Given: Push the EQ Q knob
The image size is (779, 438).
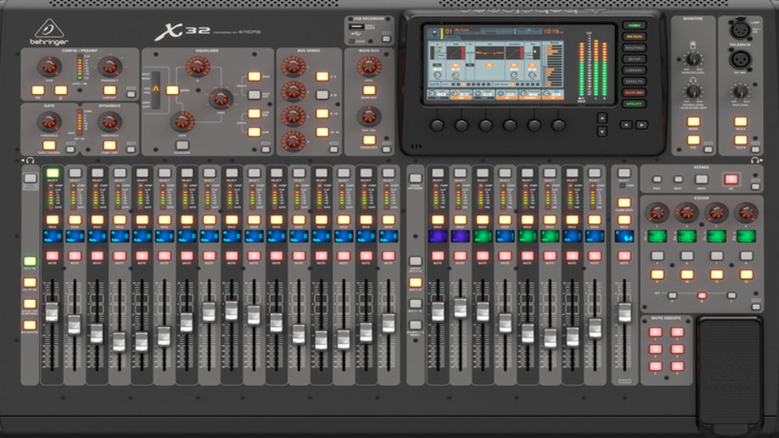Looking at the screenshot, I should [x=198, y=66].
